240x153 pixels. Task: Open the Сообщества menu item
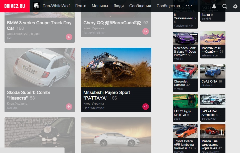tap(168, 6)
